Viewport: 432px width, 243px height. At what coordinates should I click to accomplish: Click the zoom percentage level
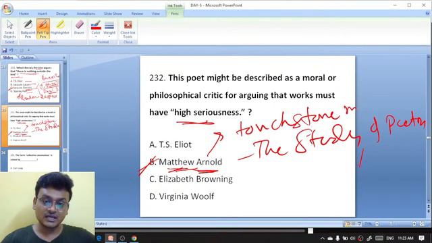[x=369, y=224]
